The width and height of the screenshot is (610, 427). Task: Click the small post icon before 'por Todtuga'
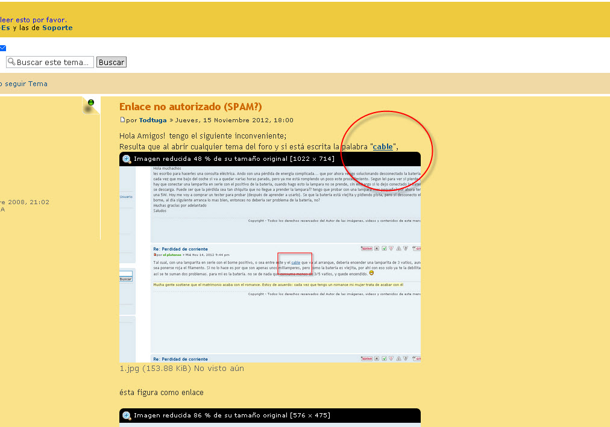[122, 120]
